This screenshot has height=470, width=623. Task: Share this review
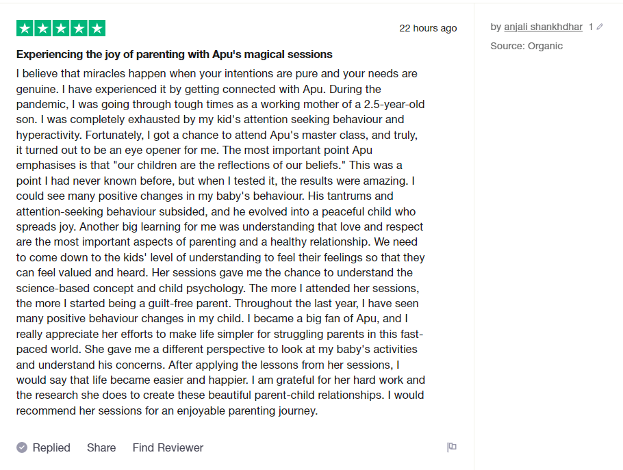101,447
